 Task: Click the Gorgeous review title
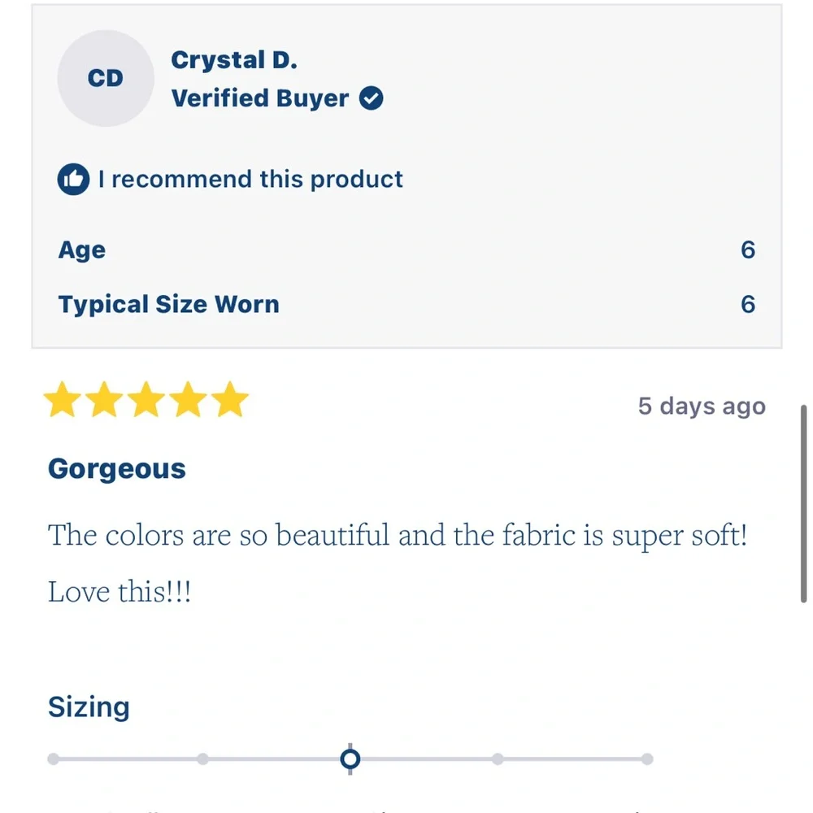[x=116, y=469]
